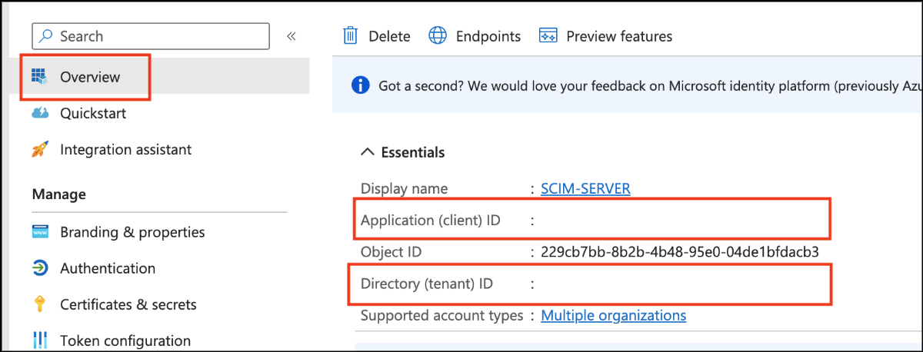The image size is (923, 352).
Task: Select Token configuration in Manage section
Action: click(x=125, y=340)
